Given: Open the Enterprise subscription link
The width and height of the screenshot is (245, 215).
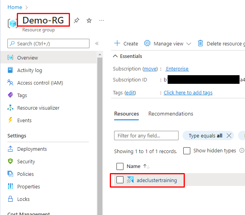Looking at the screenshot, I should pyautogui.click(x=177, y=69).
